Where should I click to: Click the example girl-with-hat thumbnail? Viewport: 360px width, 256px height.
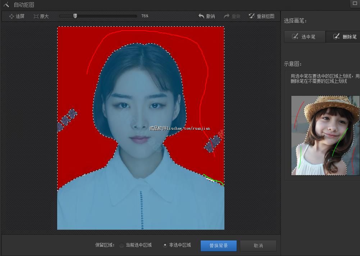click(x=325, y=135)
